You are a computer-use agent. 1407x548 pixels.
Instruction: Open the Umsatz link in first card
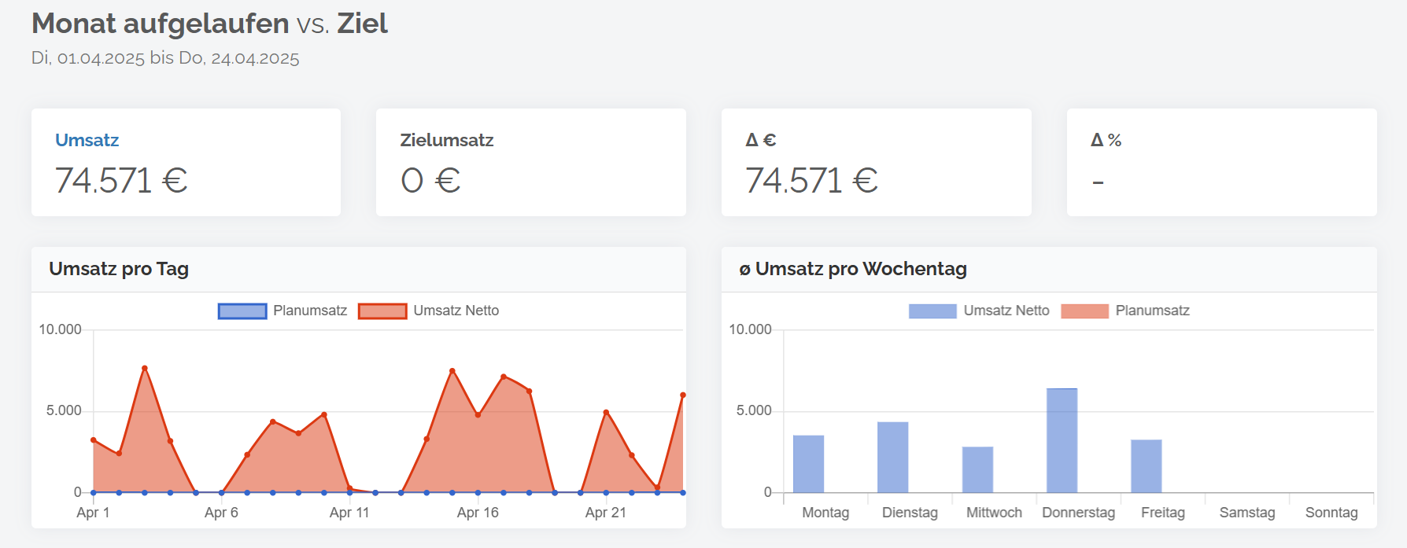pos(87,140)
